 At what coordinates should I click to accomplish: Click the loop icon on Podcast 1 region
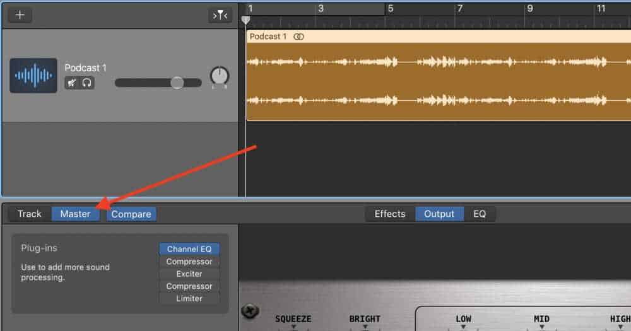(298, 37)
